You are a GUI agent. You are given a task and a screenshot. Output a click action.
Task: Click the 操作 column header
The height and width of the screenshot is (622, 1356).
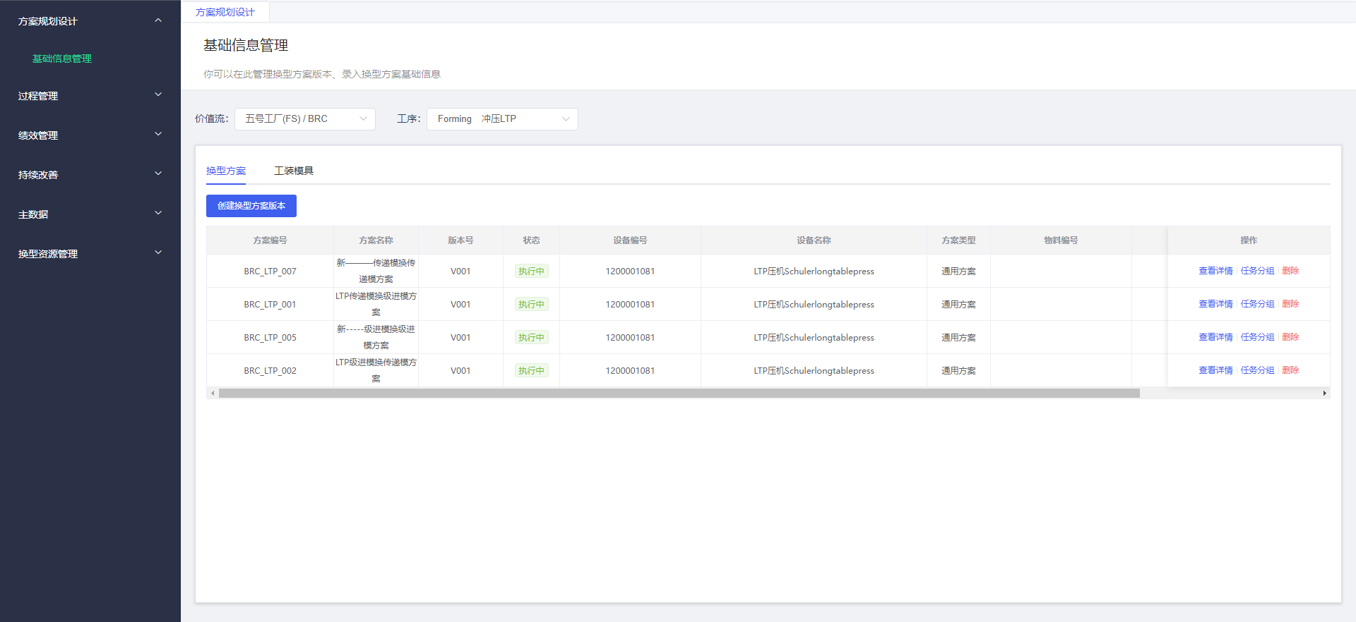[x=1249, y=240]
